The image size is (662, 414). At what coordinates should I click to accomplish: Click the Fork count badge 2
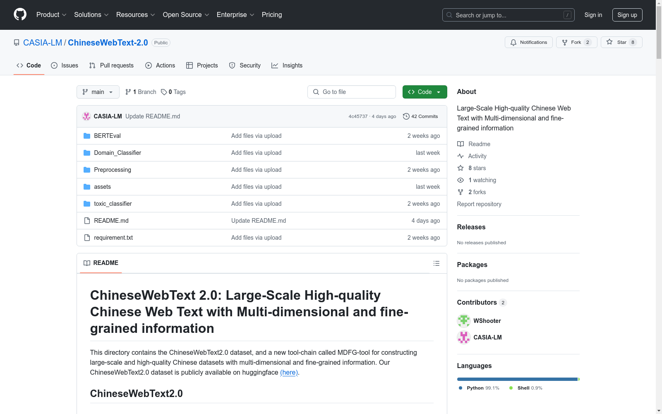pyautogui.click(x=588, y=42)
